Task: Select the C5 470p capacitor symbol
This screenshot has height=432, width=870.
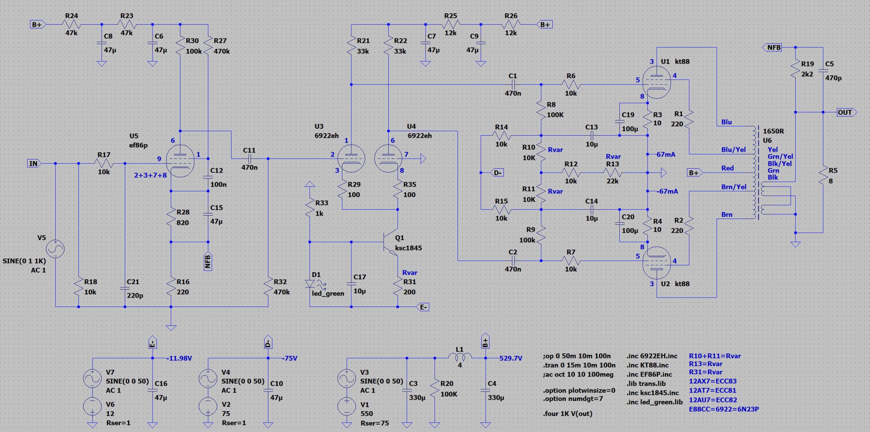Action: (823, 71)
